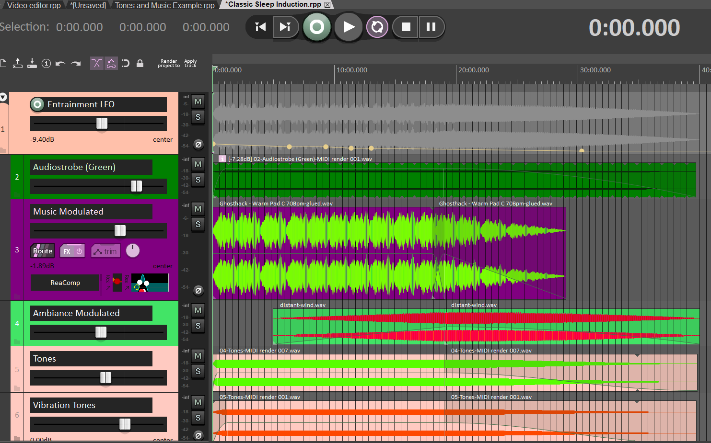The height and width of the screenshot is (443, 711).
Task: Mute the Audiostrobe (Green) track
Action: [198, 164]
